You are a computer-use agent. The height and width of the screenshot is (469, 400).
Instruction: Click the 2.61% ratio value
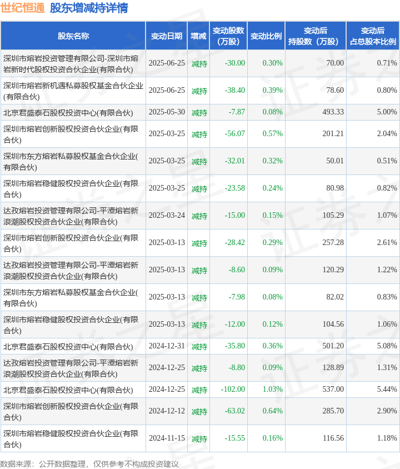[x=387, y=243]
